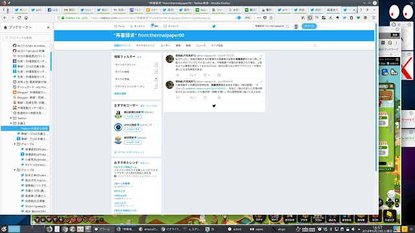Open the page actions three-dot menu
415x233 pixels.
(259, 17)
